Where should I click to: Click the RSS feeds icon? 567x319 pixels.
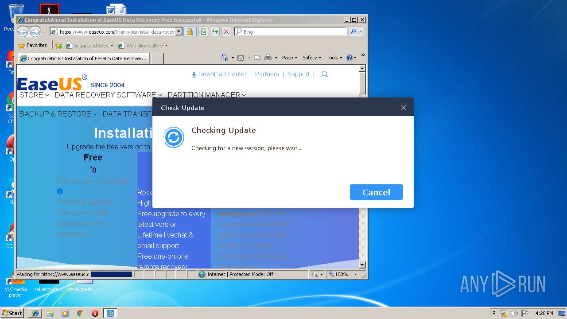pos(241,58)
